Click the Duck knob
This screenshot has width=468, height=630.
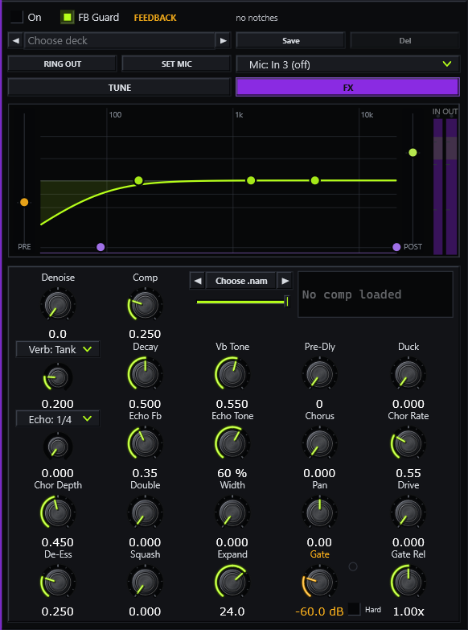408,374
